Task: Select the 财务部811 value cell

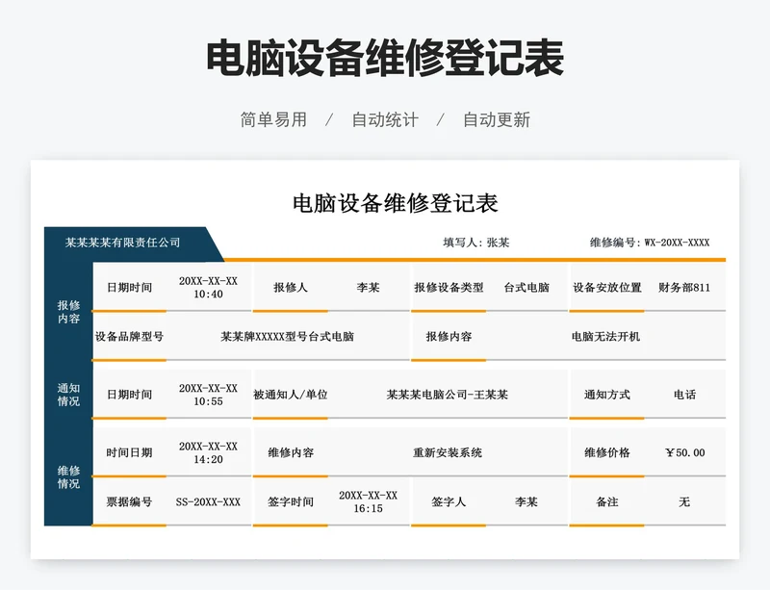Action: 684,288
